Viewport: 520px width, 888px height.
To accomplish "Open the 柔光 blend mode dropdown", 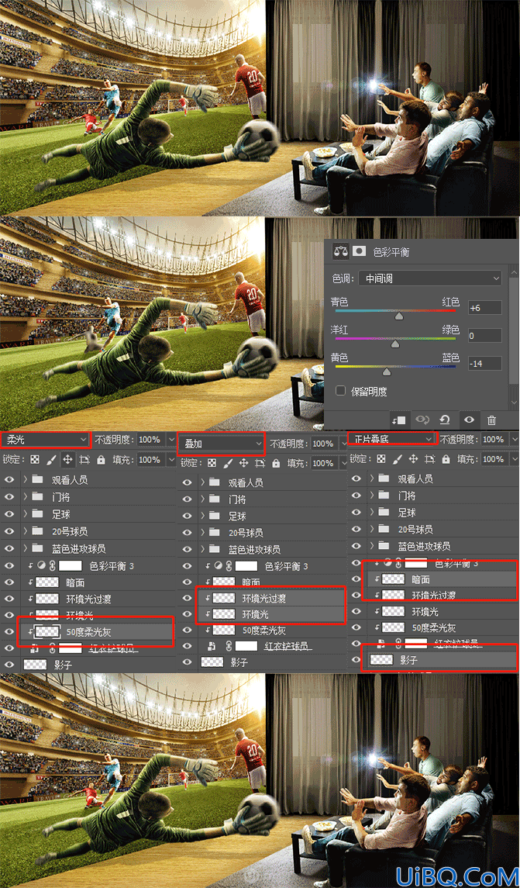I will pyautogui.click(x=45, y=439).
